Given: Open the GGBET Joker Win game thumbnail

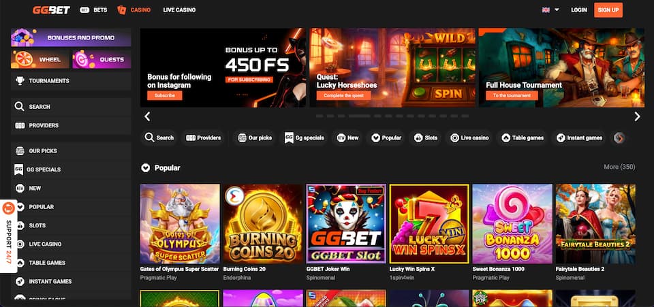Looking at the screenshot, I should click(x=346, y=224).
